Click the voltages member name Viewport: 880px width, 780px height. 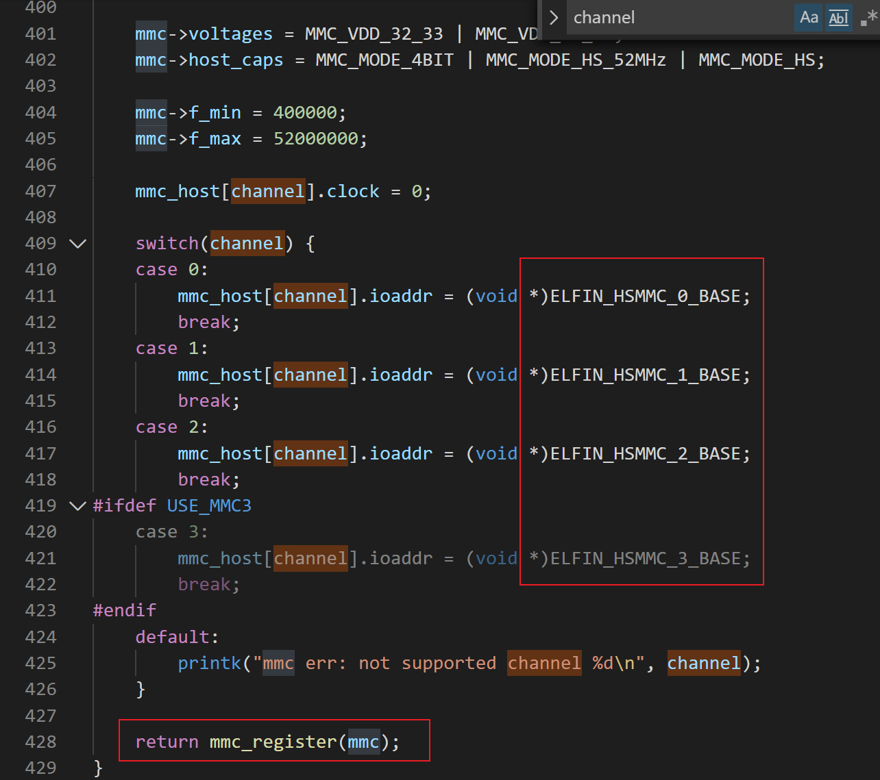[x=230, y=34]
